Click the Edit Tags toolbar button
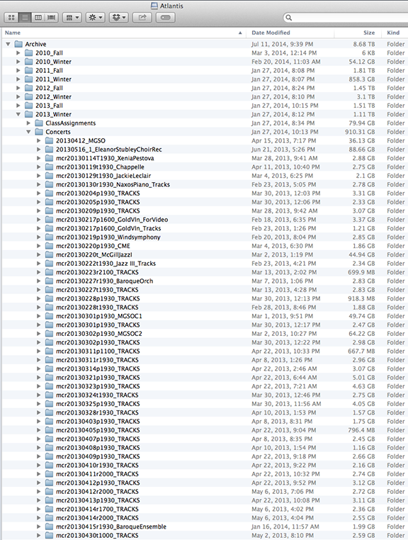Viewport: 408px width, 540px height. [x=166, y=18]
